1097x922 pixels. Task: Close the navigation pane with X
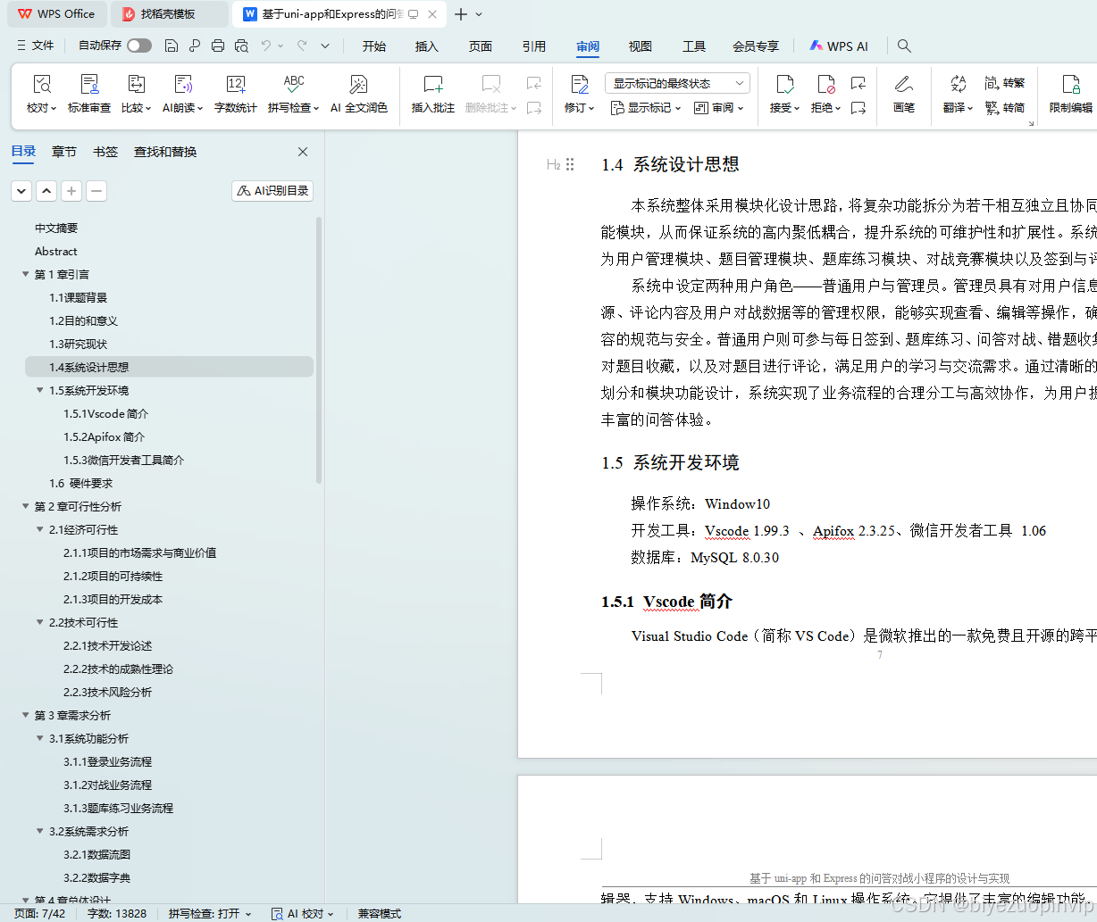click(303, 152)
